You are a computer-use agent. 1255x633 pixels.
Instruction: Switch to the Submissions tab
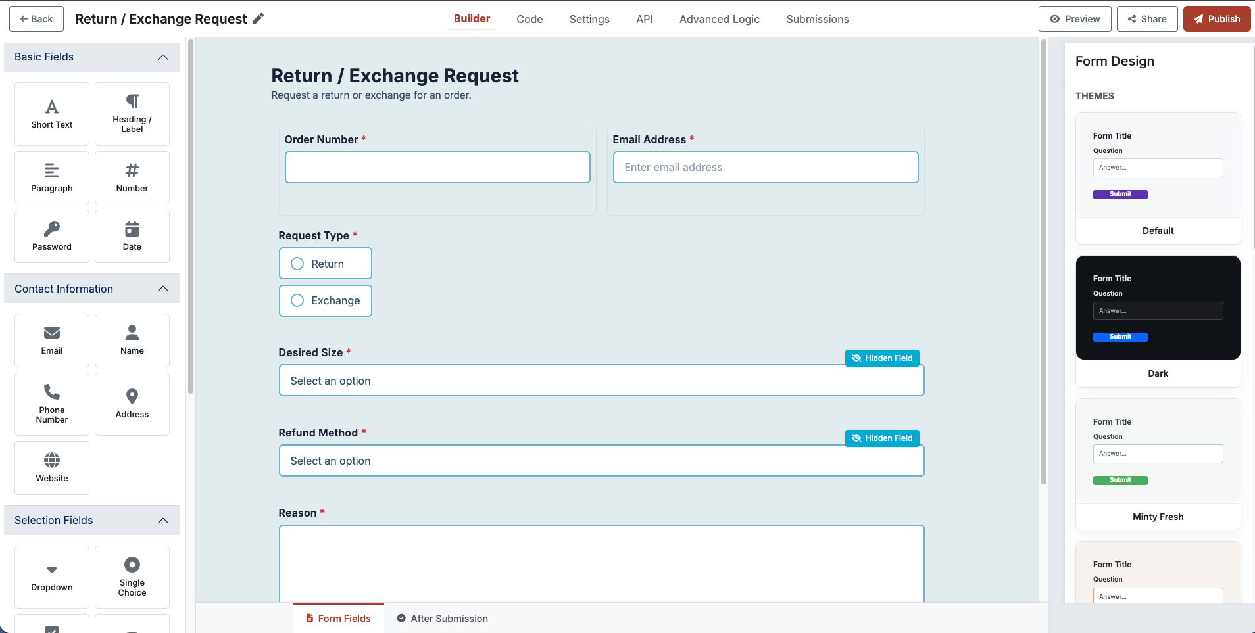(817, 19)
